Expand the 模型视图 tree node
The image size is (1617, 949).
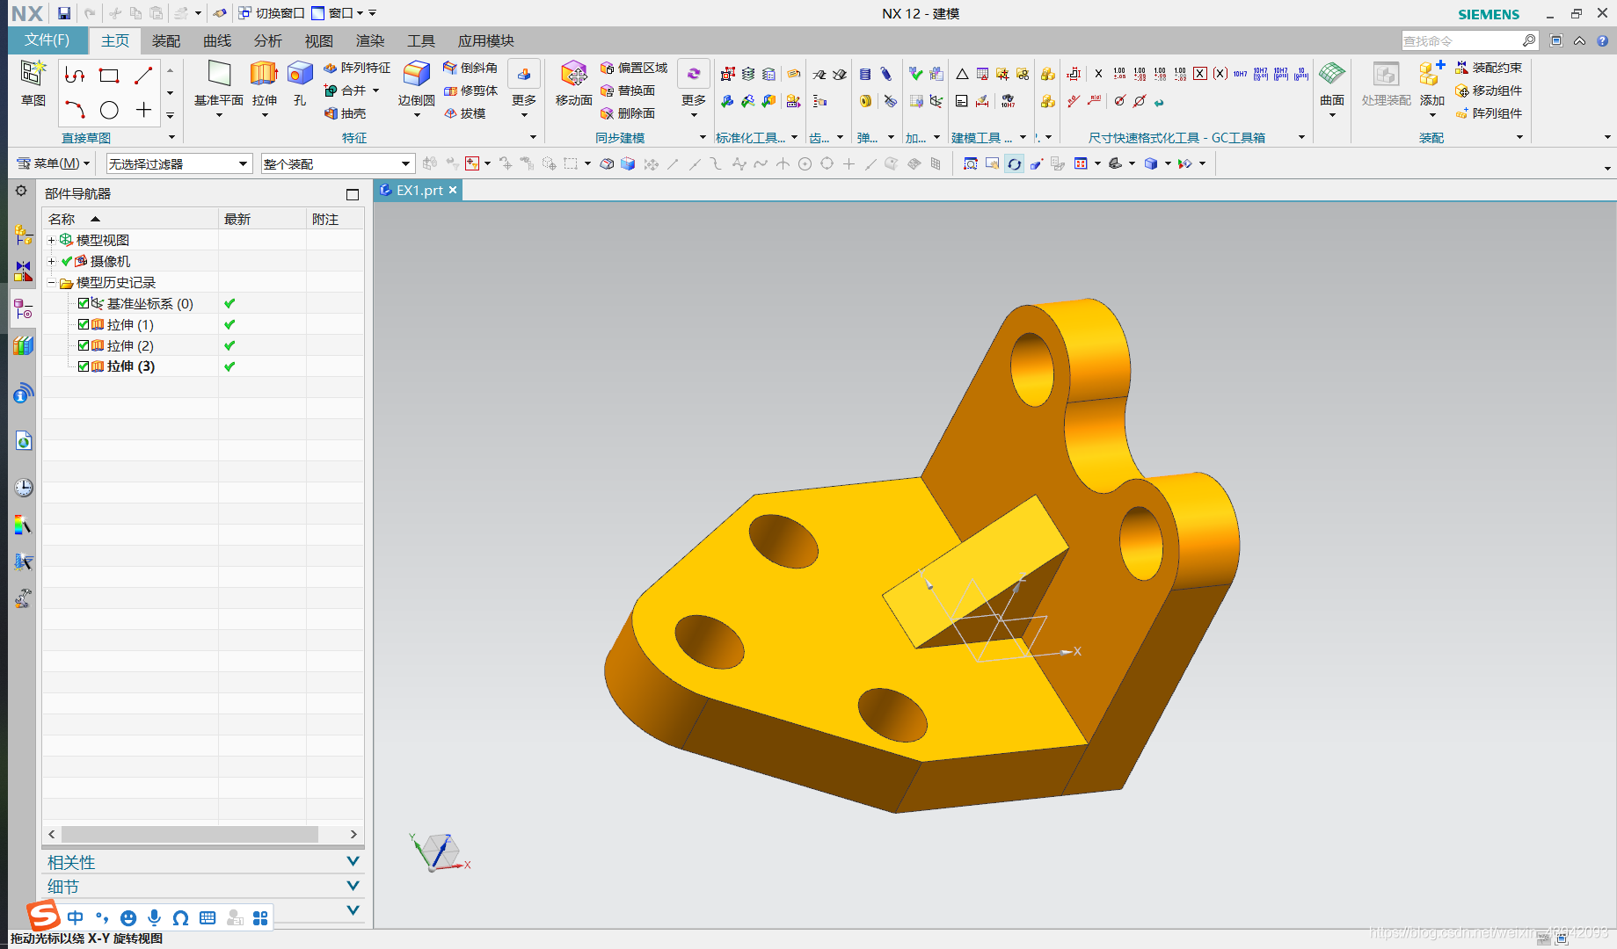click(x=51, y=240)
